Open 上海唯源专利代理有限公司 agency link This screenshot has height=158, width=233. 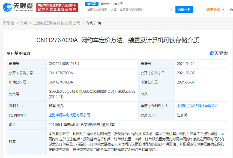(69, 115)
